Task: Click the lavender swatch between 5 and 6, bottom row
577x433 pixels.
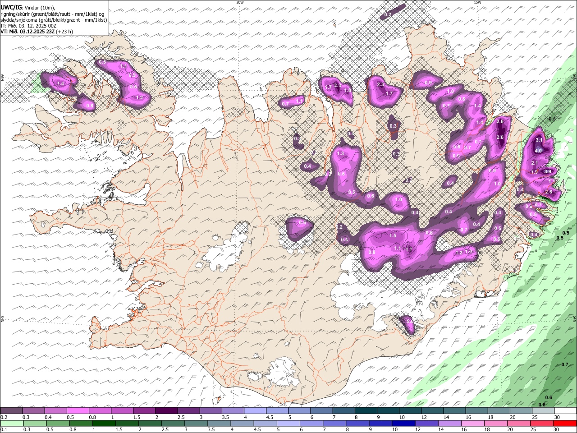Action: click(x=288, y=424)
